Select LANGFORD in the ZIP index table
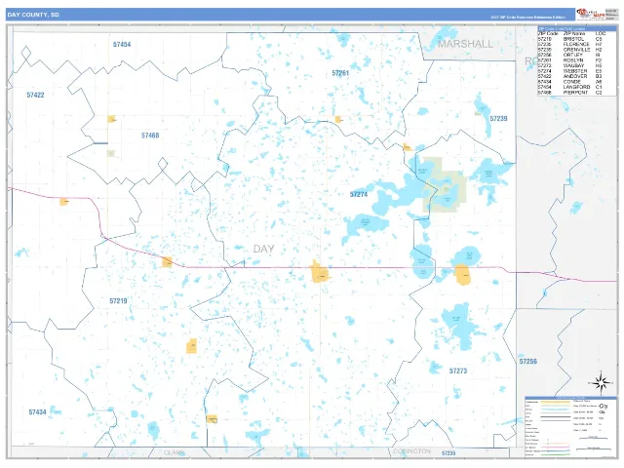Screen dimensions: 624x468 [x=576, y=87]
